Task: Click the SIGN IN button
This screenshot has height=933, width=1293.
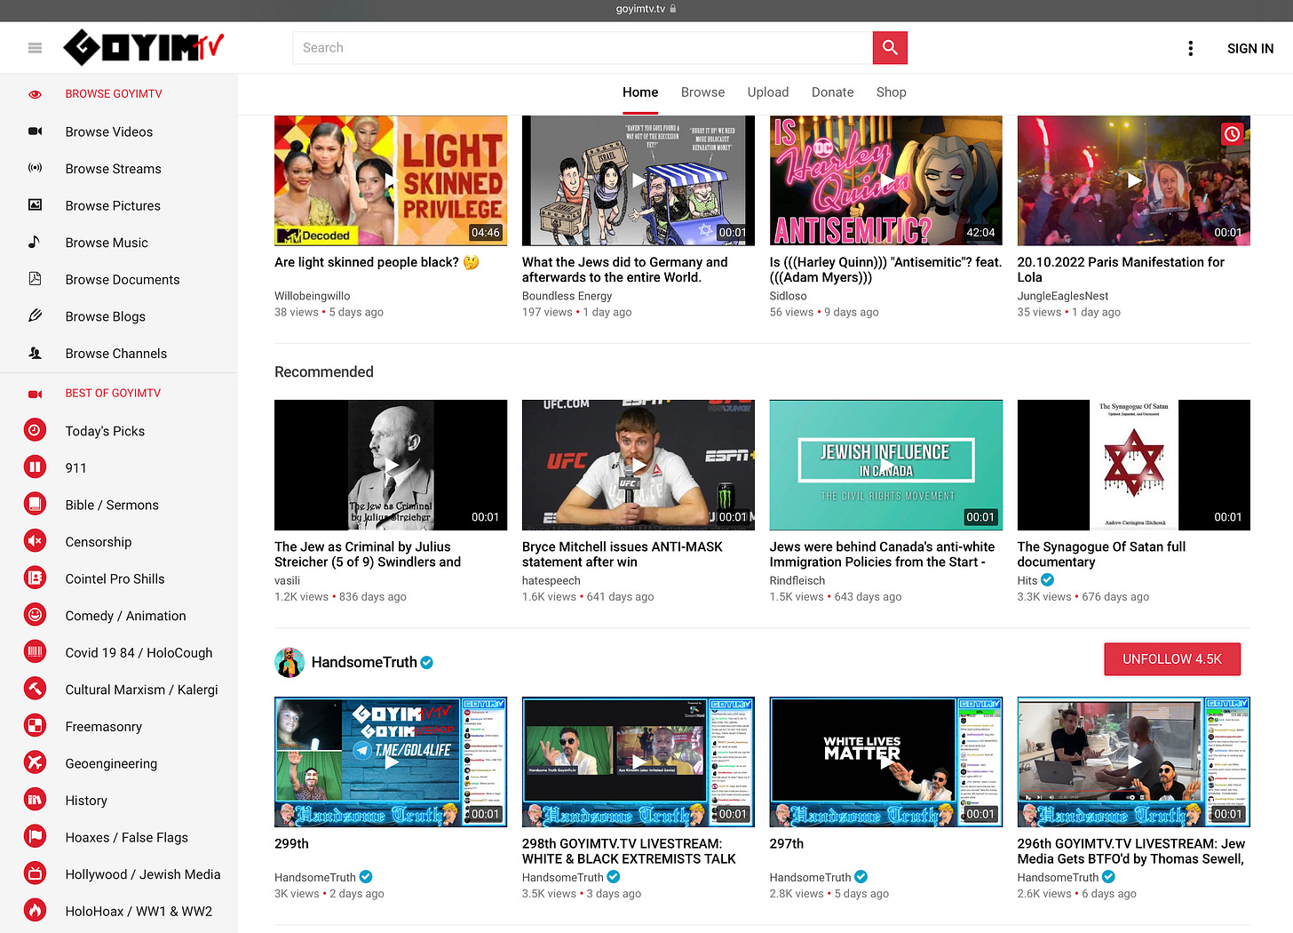Action: 1250,48
